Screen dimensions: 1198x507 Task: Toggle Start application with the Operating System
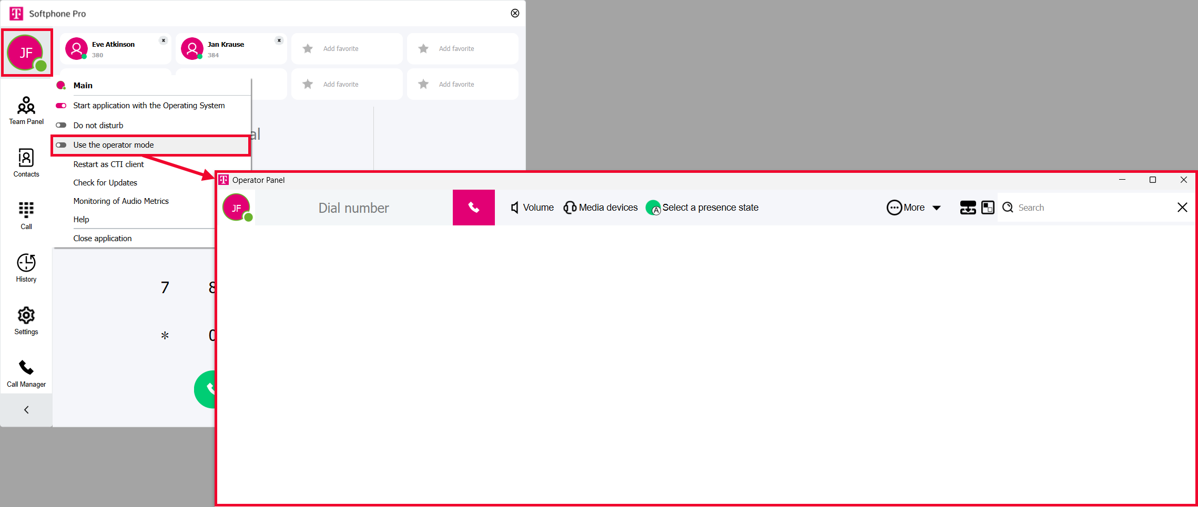coord(62,106)
